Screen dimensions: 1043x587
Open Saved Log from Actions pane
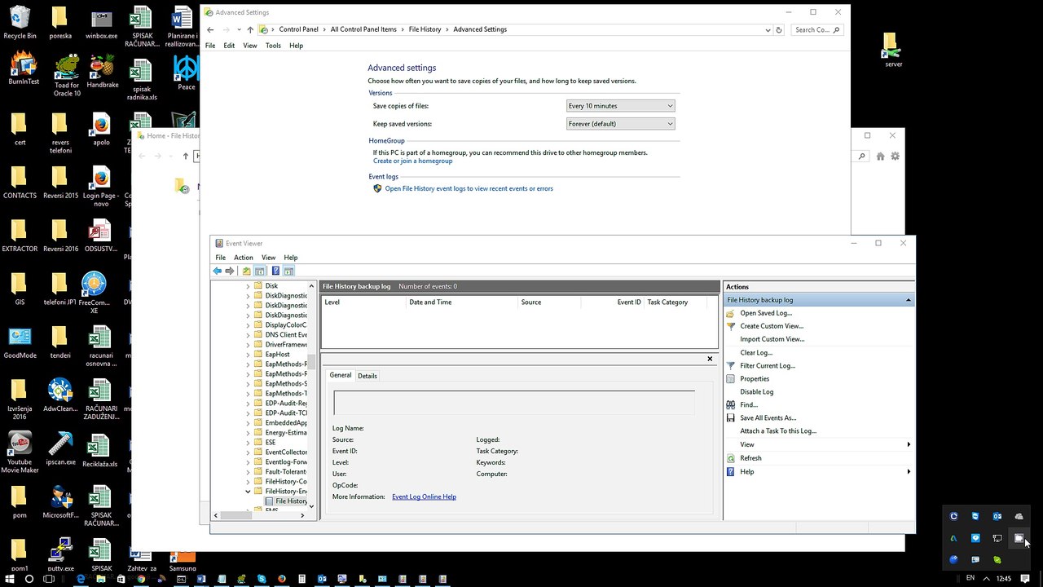pos(765,313)
